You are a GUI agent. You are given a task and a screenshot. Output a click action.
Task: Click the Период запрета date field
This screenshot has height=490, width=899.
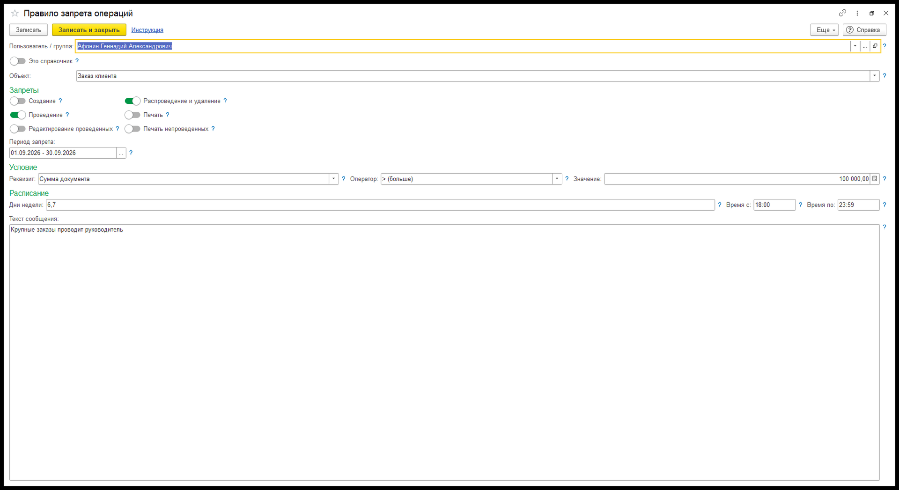coord(63,153)
